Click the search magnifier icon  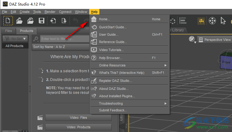tap(36, 39)
